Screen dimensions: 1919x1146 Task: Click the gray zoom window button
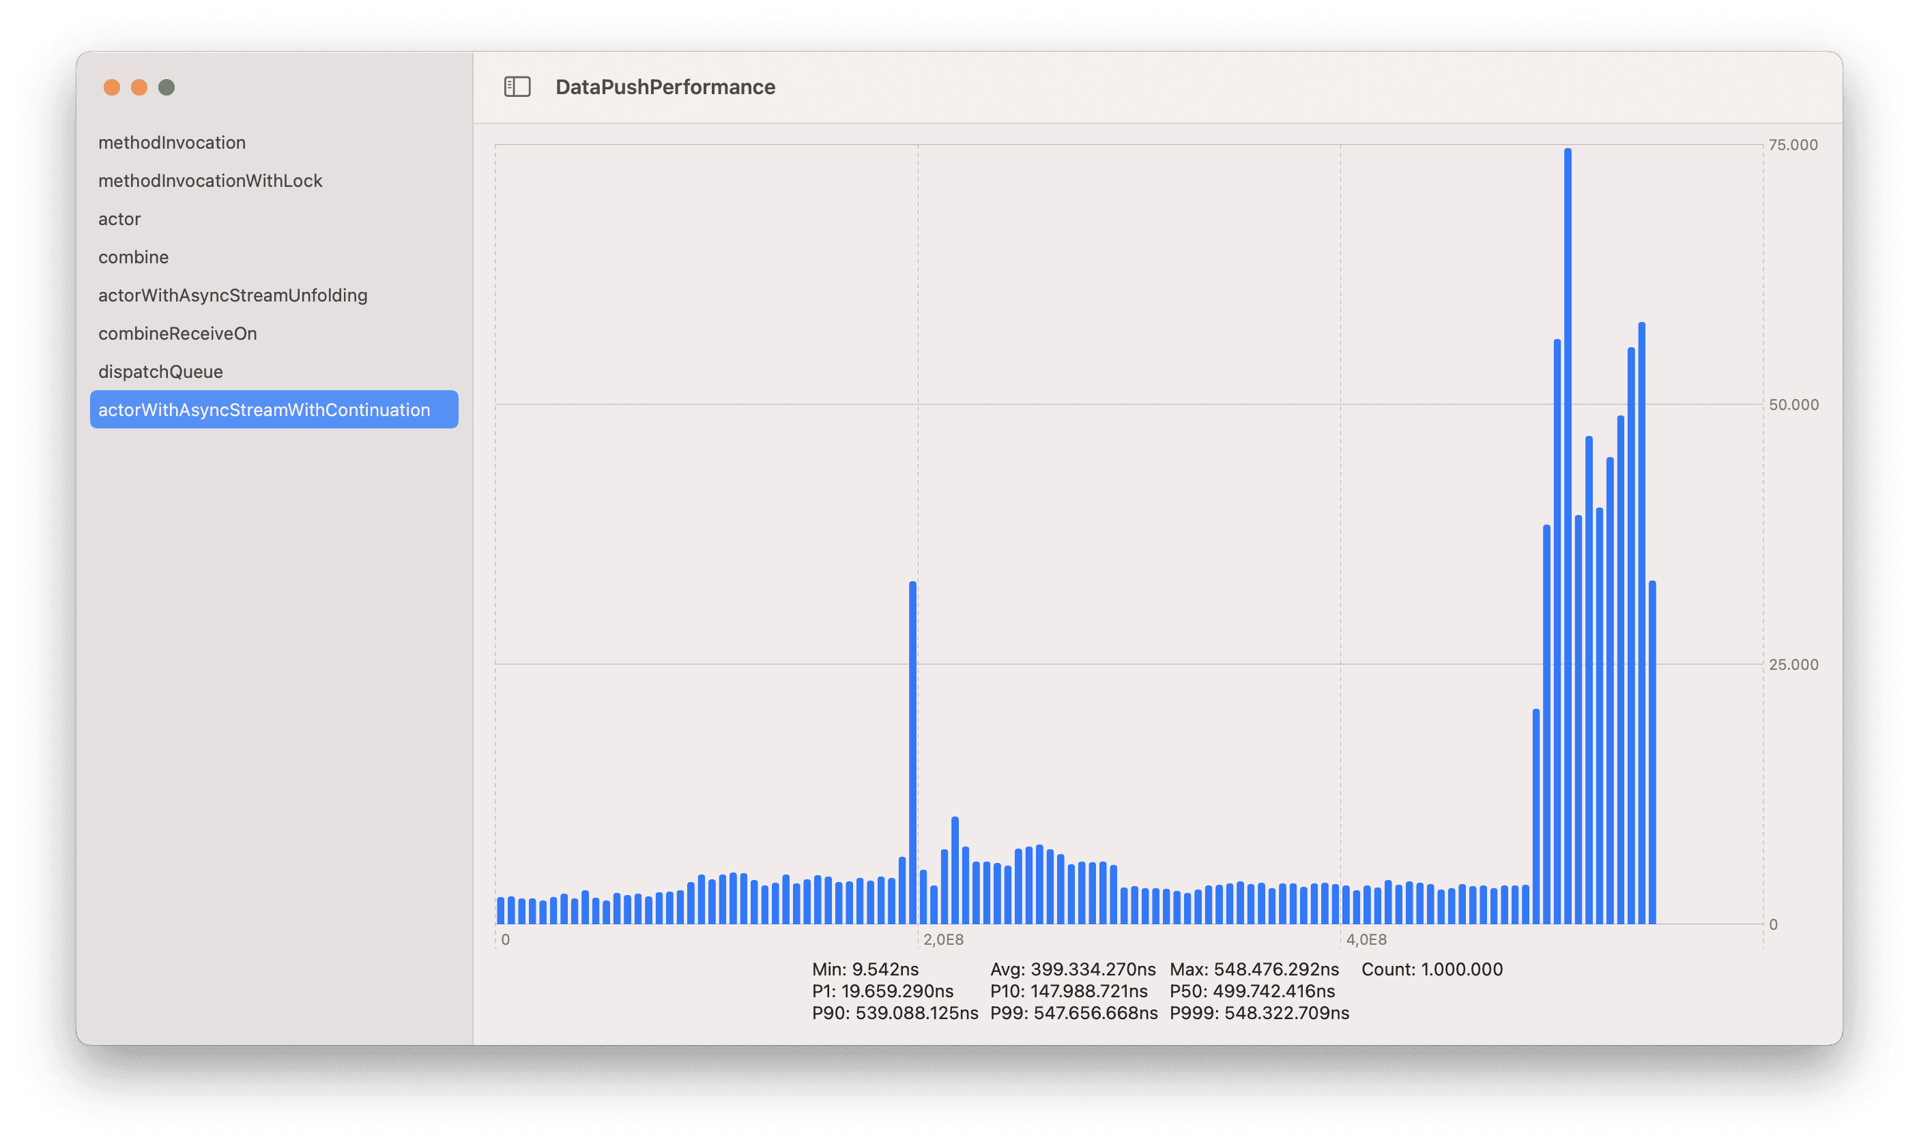point(166,87)
